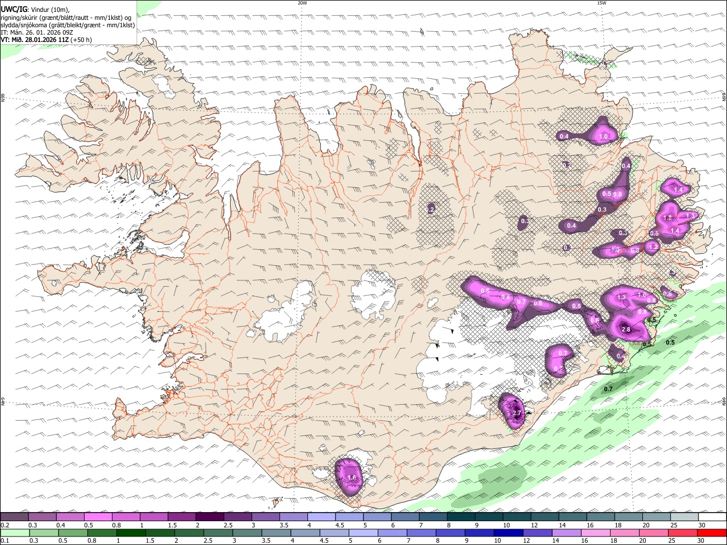
Task: Click the palest green swatch starting the rain legend
Action: pyautogui.click(x=14, y=533)
